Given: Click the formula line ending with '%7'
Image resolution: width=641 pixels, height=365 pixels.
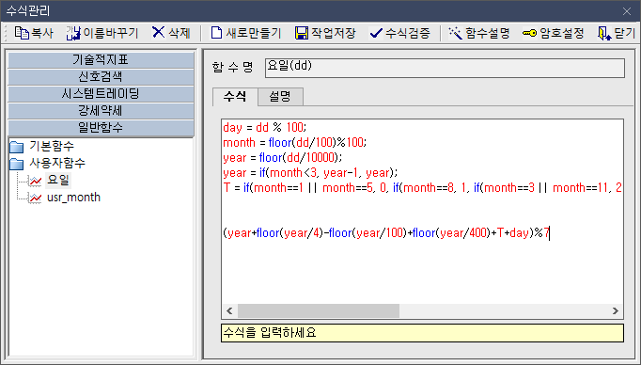Looking at the screenshot, I should point(386,233).
